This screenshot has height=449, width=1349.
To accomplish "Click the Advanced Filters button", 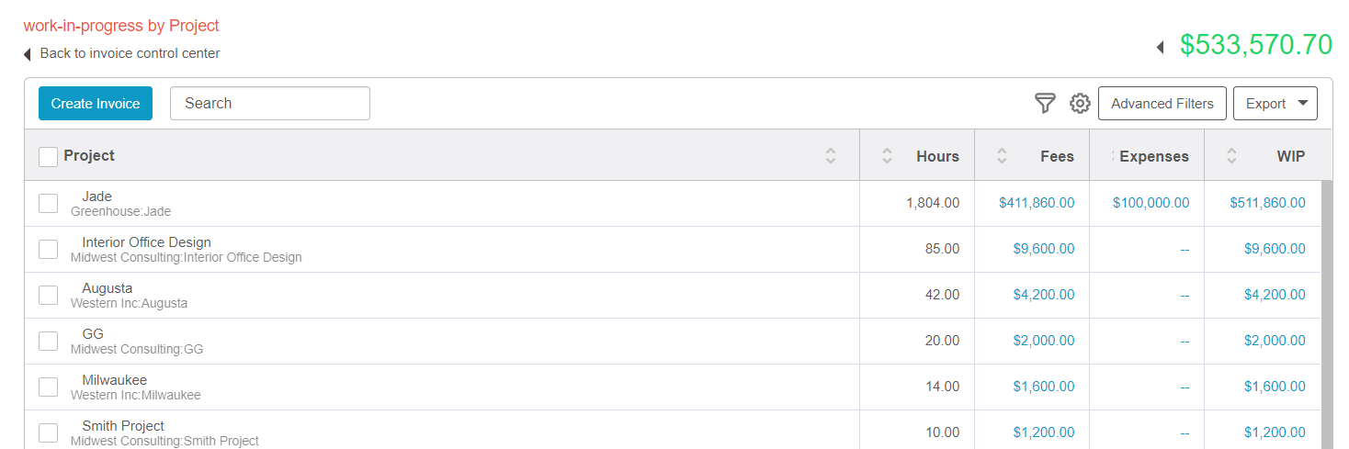I will [x=1162, y=104].
